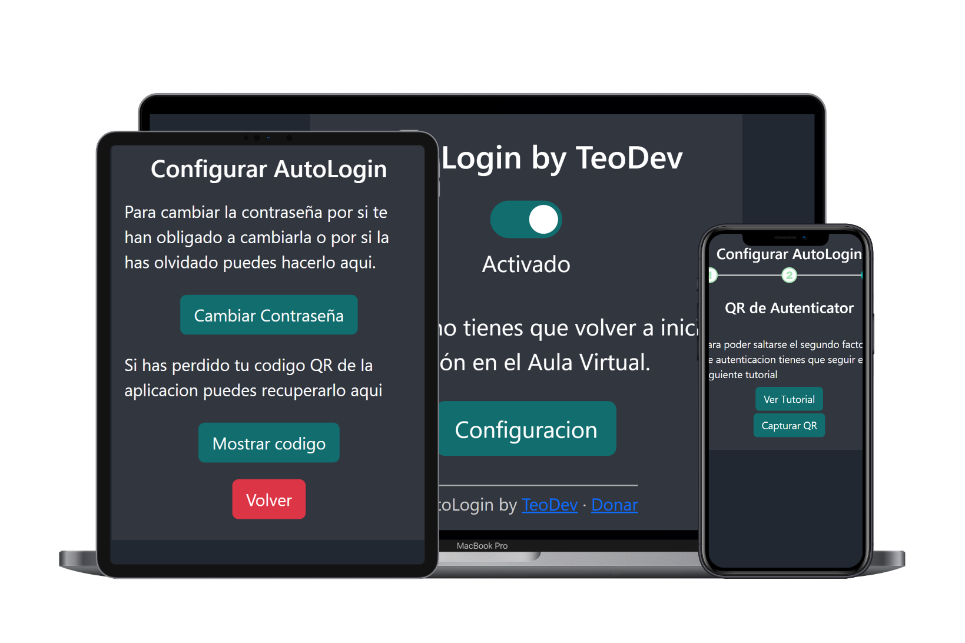Open the TeoDev link

point(549,505)
